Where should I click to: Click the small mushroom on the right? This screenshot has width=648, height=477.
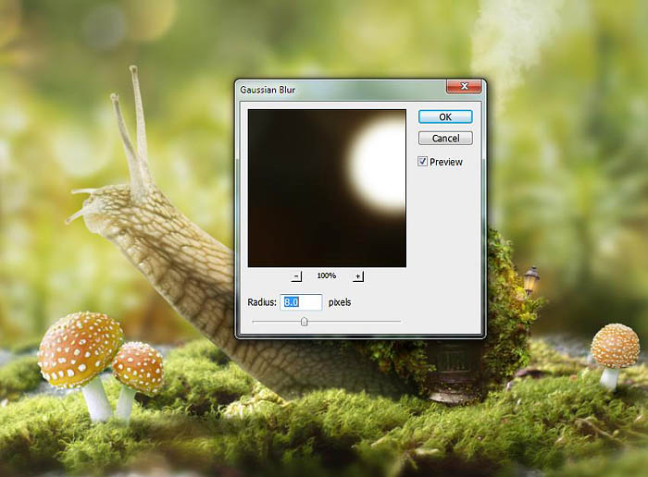(x=615, y=347)
